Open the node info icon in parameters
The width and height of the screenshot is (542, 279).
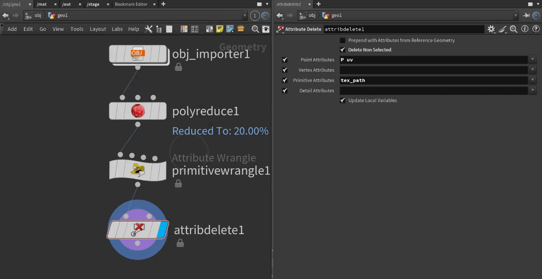(525, 29)
